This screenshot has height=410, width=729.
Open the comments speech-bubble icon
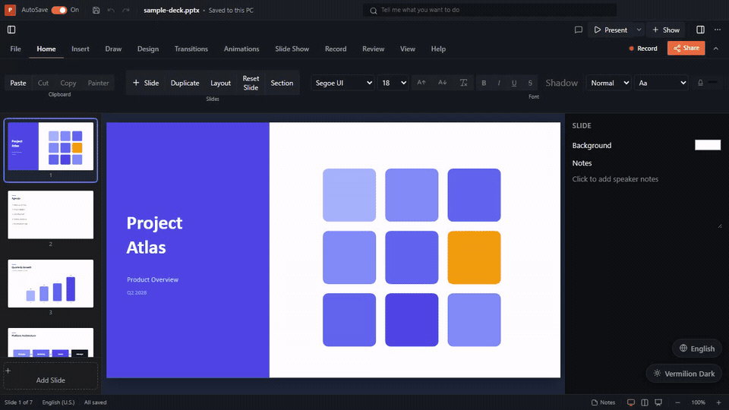(579, 30)
